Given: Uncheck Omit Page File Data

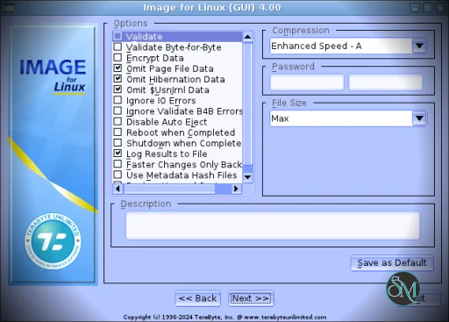Looking at the screenshot, I should click(x=118, y=68).
